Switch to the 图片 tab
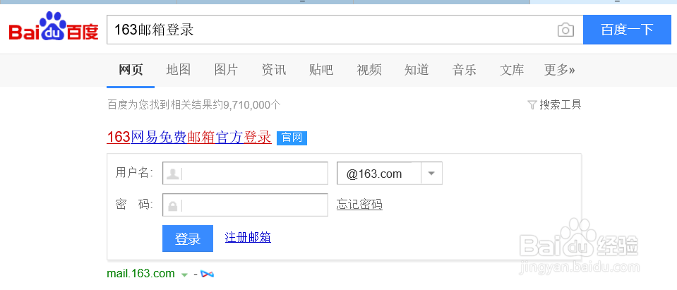Viewport: 677px width, 290px height. click(226, 69)
